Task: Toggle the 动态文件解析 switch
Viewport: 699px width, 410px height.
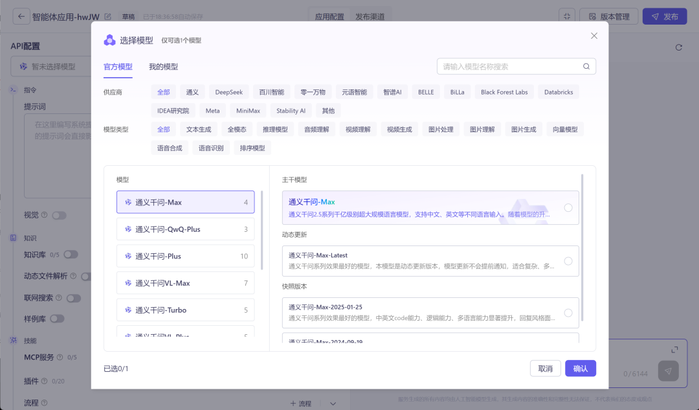Action: click(x=86, y=276)
